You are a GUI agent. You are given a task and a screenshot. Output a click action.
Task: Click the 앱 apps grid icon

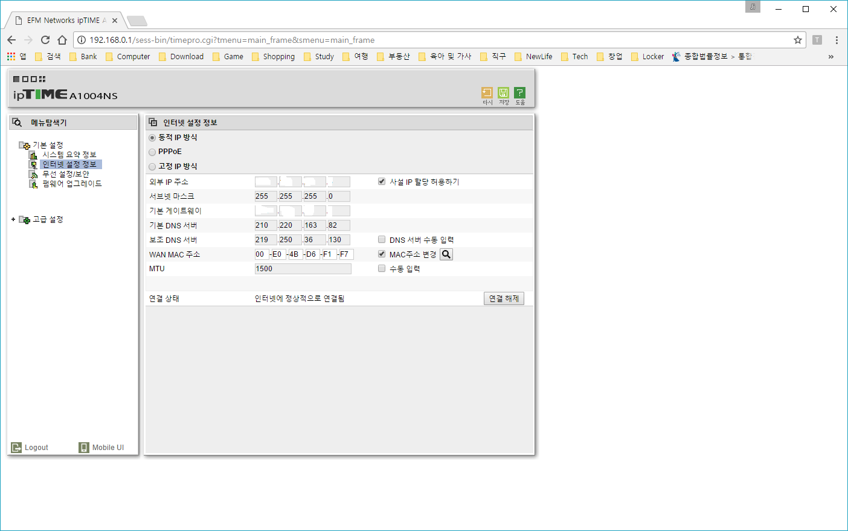pyautogui.click(x=11, y=56)
